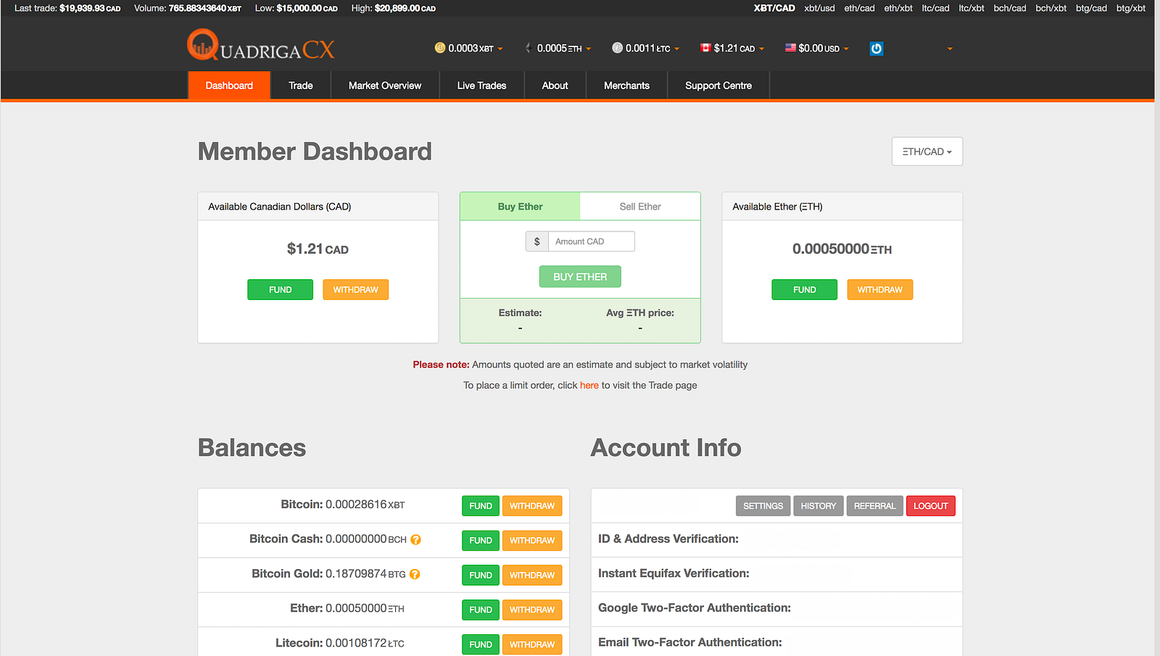Open the Bitcoin Gold help question mark
The height and width of the screenshot is (656, 1160).
point(415,574)
